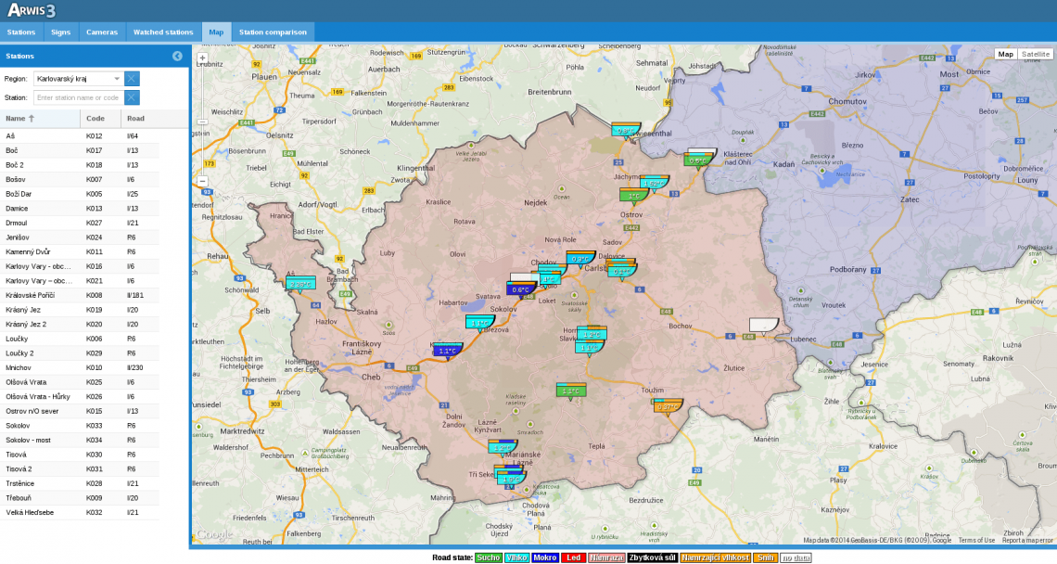Sort stations by Code column
This screenshot has height=564, width=1057.
pos(100,119)
